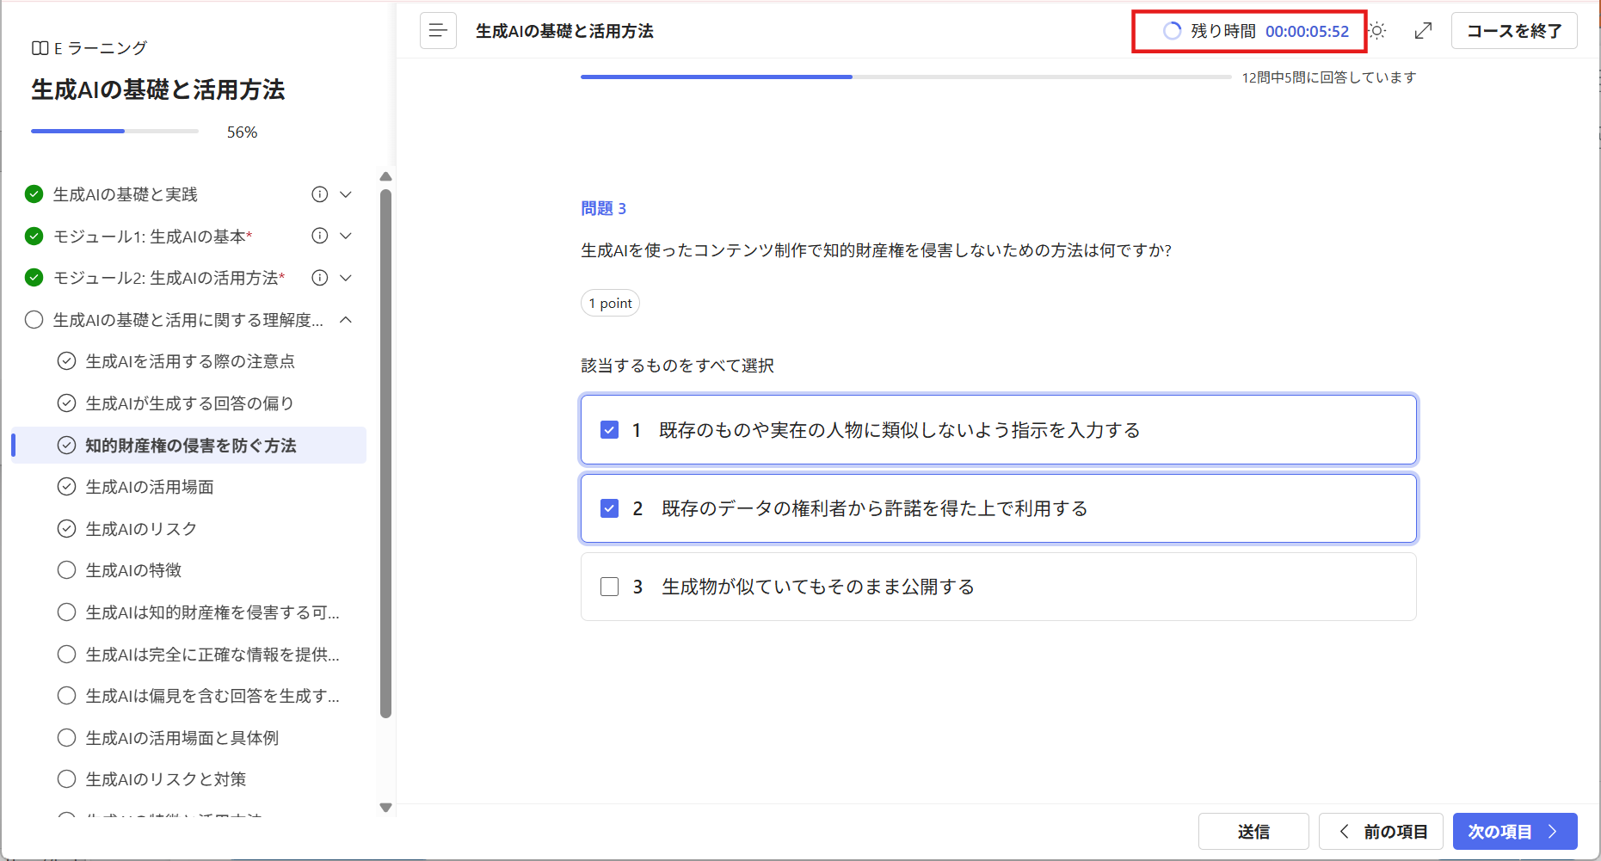Click the 送信 submit button
1601x861 pixels.
(x=1253, y=832)
